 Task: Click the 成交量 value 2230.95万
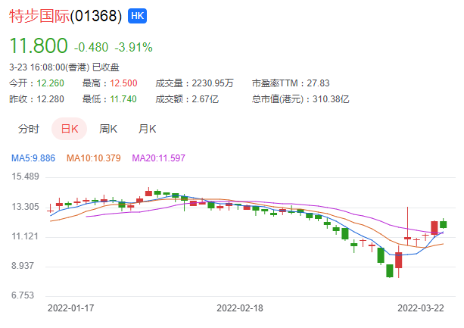pos(213,83)
